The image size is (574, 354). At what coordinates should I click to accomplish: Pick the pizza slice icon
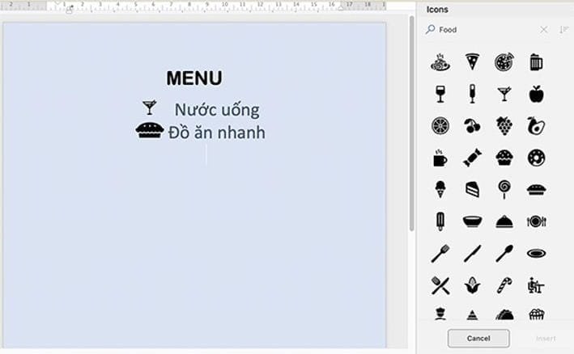pyautogui.click(x=472, y=61)
